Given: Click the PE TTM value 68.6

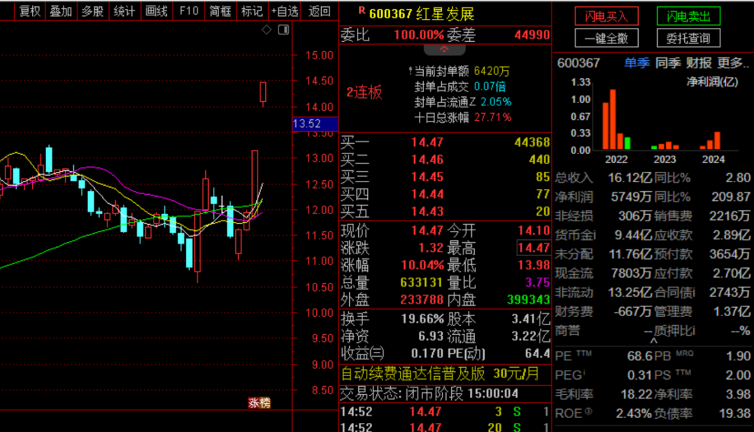Looking at the screenshot, I should [x=640, y=356].
